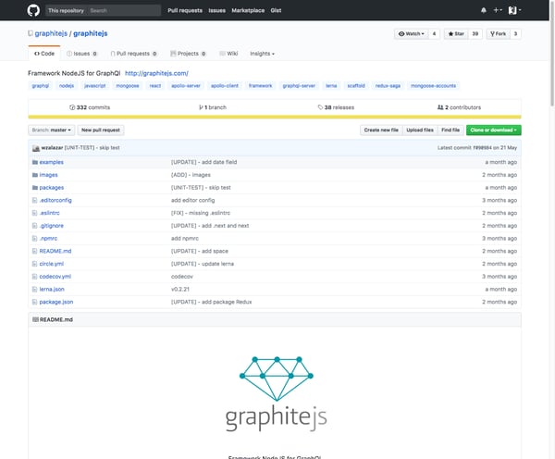Viewport: 555px width, 459px height.
Task: Open the http://graphitejs.com/ website link
Action: [x=156, y=73]
